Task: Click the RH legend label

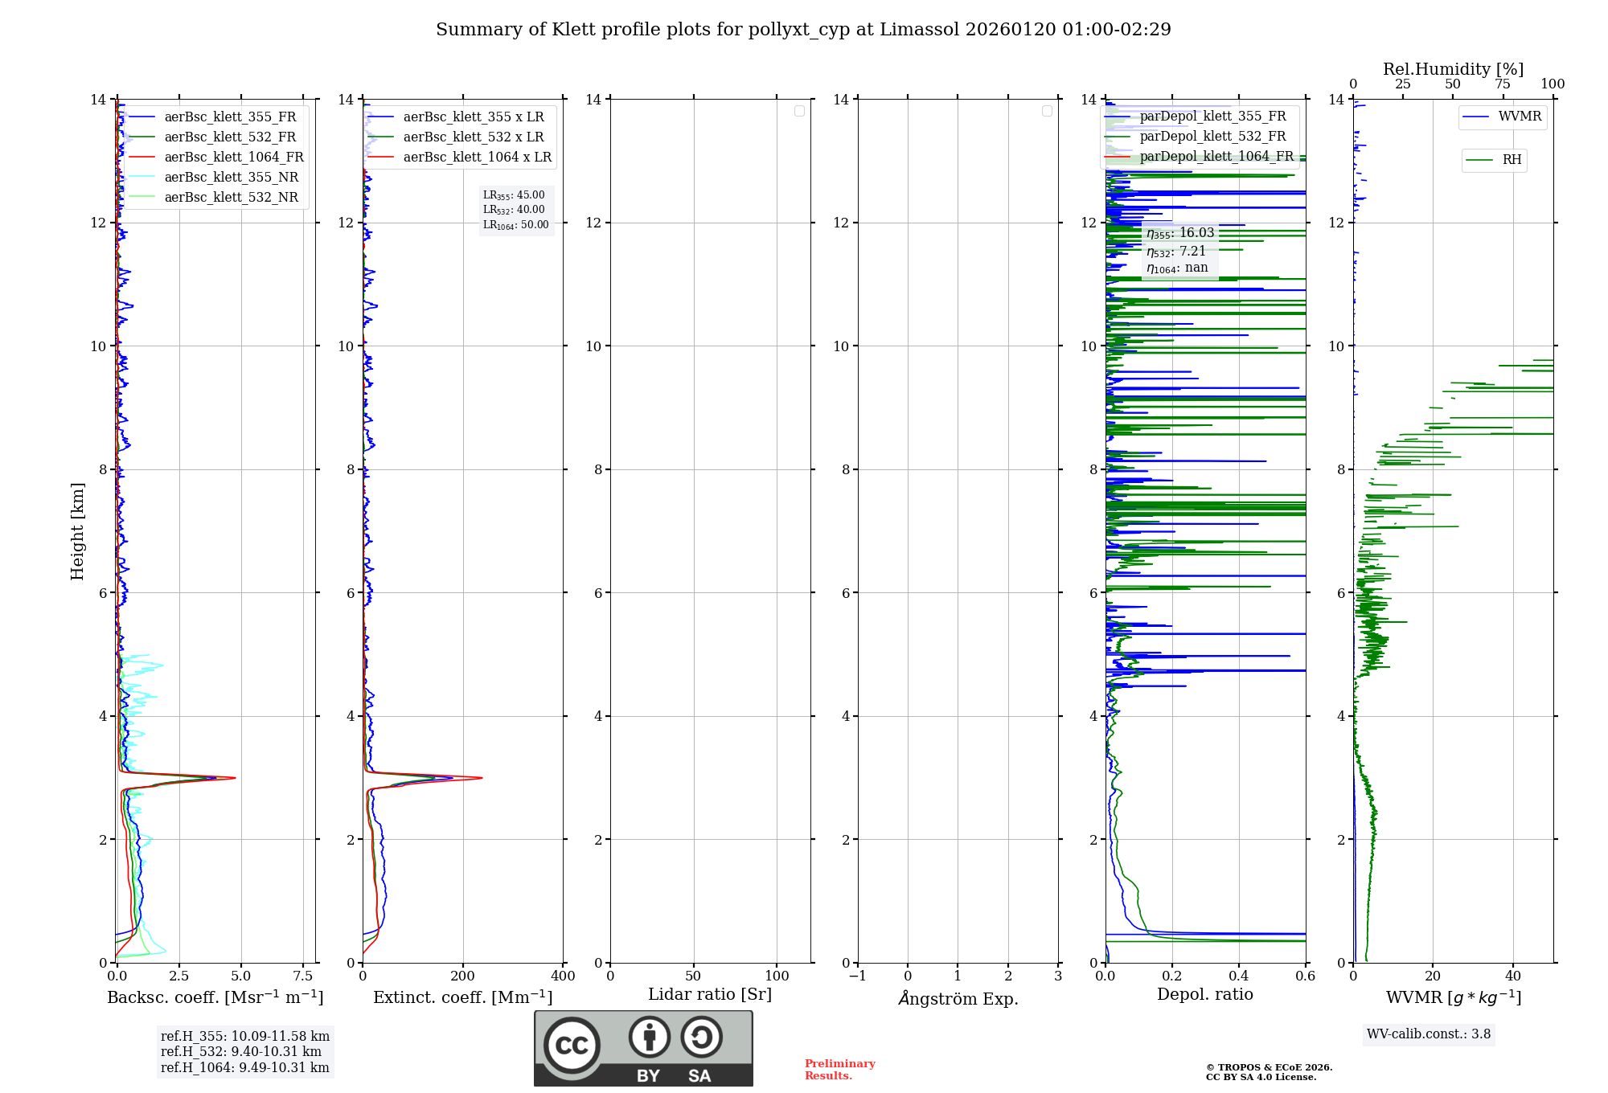Action: pos(1512,160)
